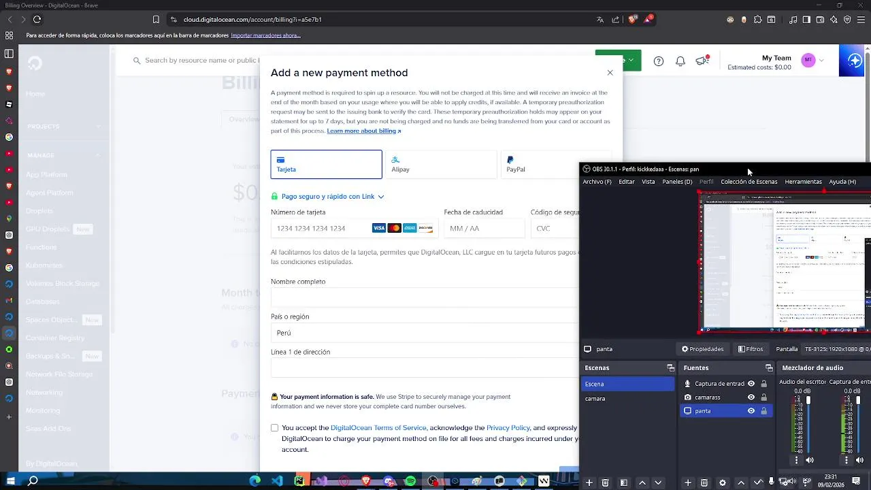
Task: Reload the page with the refresh icon
Action: (x=37, y=20)
